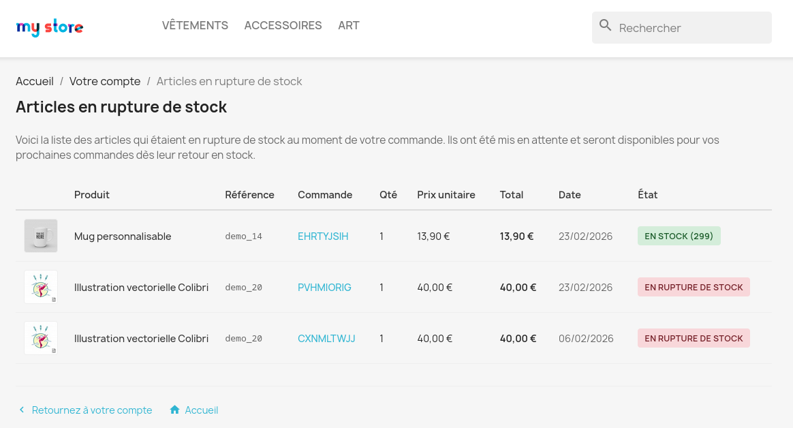Click the my store logo
Viewport: 793px width, 428px height.
pyautogui.click(x=50, y=28)
